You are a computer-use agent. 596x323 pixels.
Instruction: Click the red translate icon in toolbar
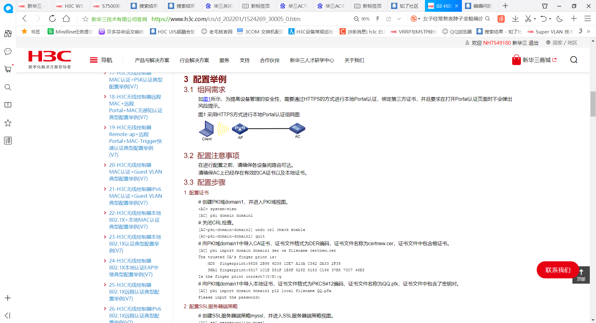[501, 19]
